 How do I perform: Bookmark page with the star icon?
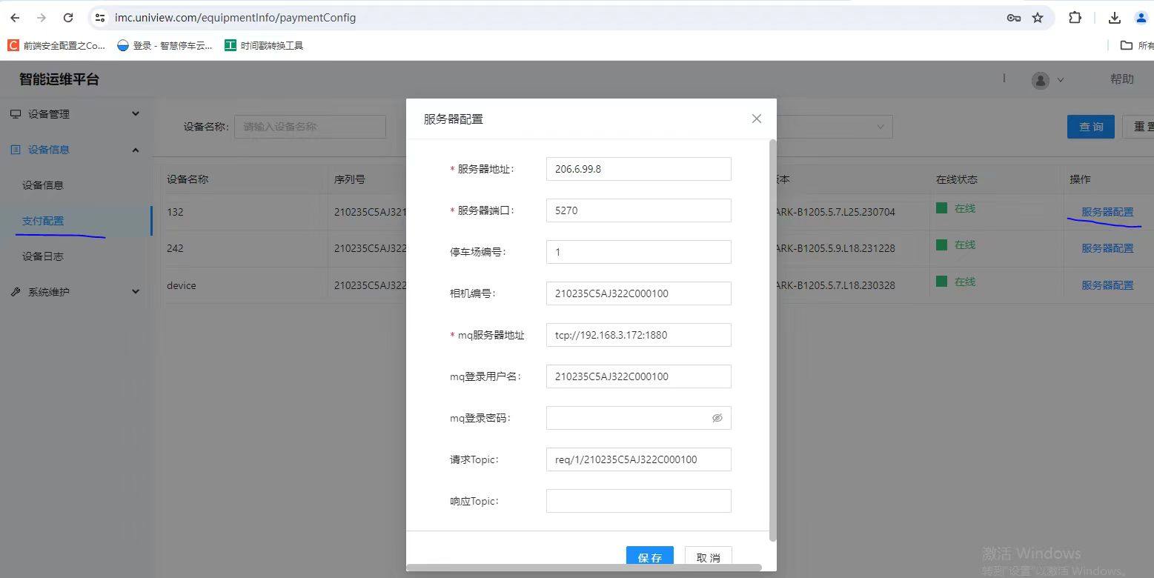(1038, 18)
